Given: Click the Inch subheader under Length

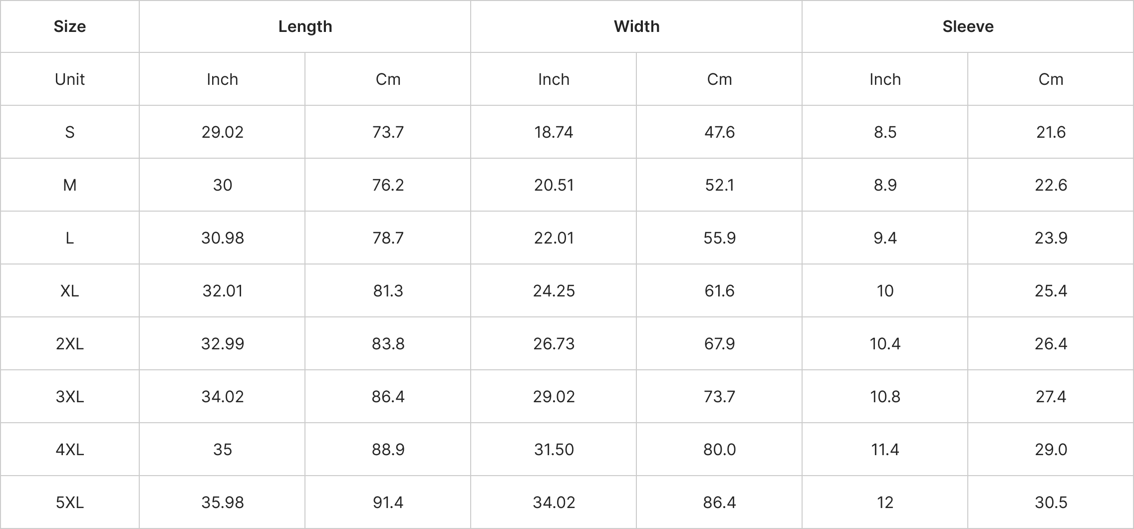Looking at the screenshot, I should click(222, 79).
